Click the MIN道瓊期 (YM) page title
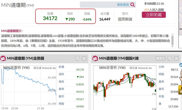Screen dimensions: 182x110 tap(17, 5)
